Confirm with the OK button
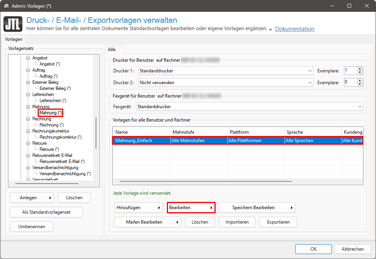The width and height of the screenshot is (376, 259). (x=314, y=249)
